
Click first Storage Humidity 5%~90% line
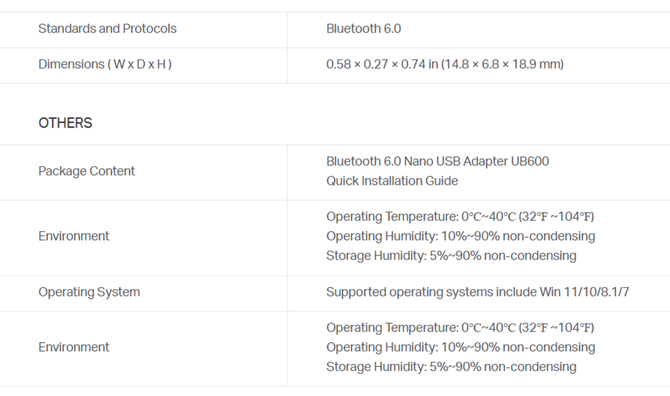tap(451, 255)
